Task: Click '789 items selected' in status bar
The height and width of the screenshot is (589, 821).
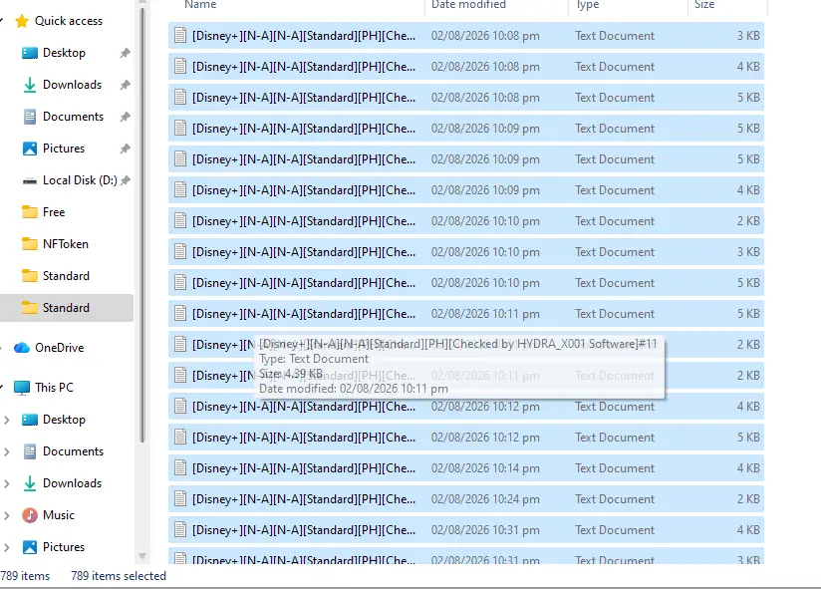Action: [119, 576]
